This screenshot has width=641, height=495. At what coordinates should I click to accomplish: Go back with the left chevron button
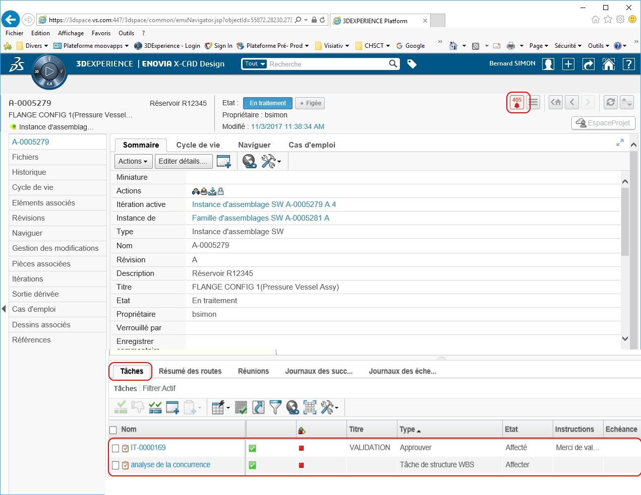572,102
